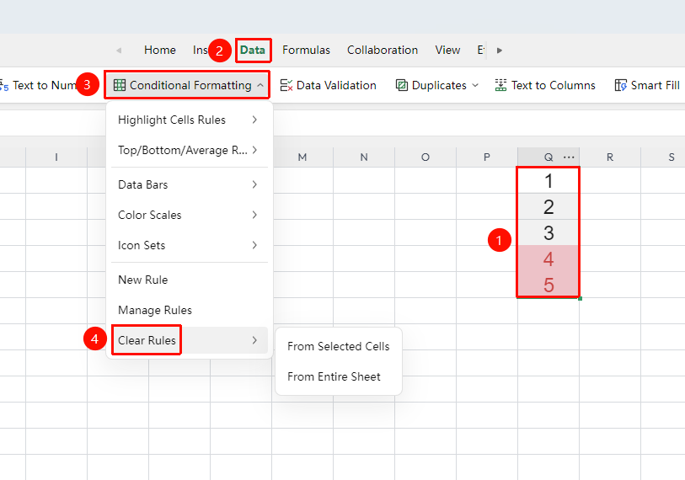This screenshot has height=480, width=685.
Task: Click the Text to Columns label
Action: pos(553,85)
